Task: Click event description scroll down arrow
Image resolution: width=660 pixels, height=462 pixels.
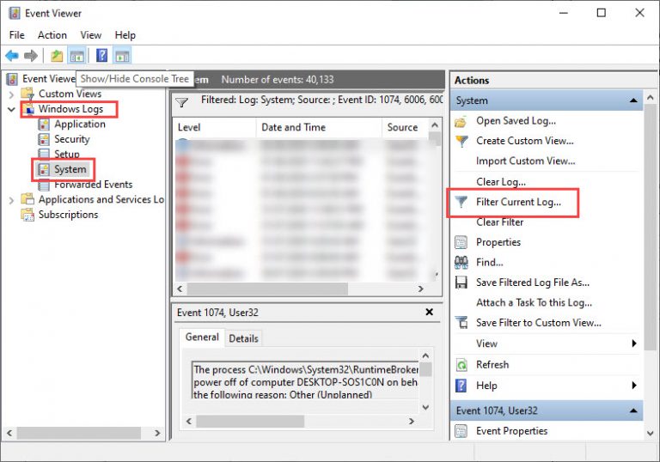Action: (426, 407)
